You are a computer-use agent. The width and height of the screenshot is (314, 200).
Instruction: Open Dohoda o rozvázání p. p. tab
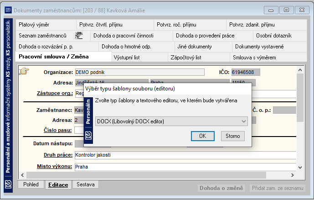tap(57, 47)
